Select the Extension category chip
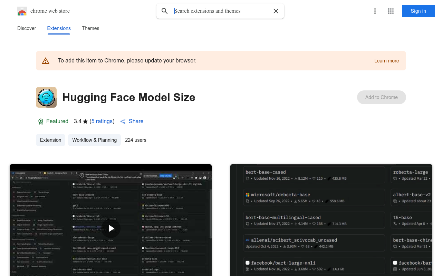The image size is (442, 276). pyautogui.click(x=50, y=140)
